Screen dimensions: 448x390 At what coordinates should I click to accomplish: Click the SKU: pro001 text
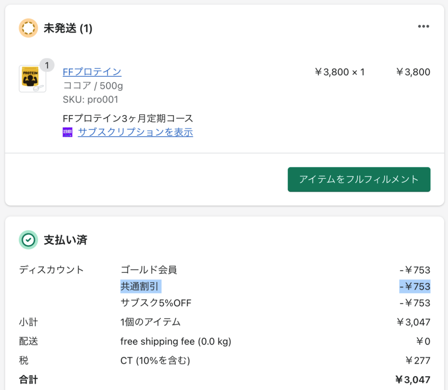[90, 100]
